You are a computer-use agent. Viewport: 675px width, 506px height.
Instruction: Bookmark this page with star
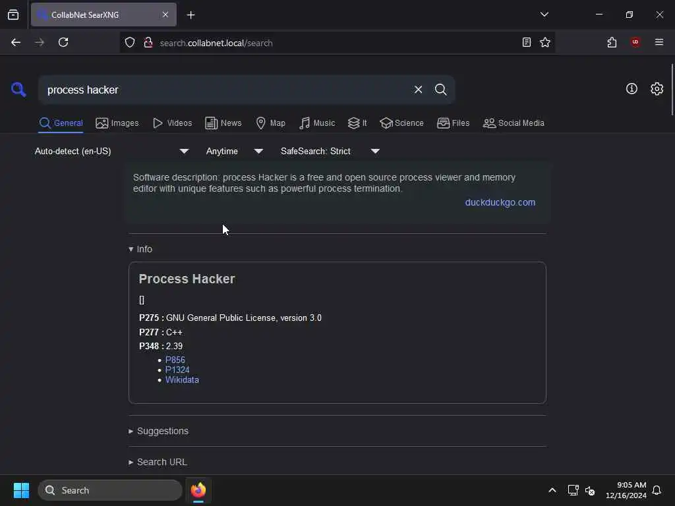point(545,42)
